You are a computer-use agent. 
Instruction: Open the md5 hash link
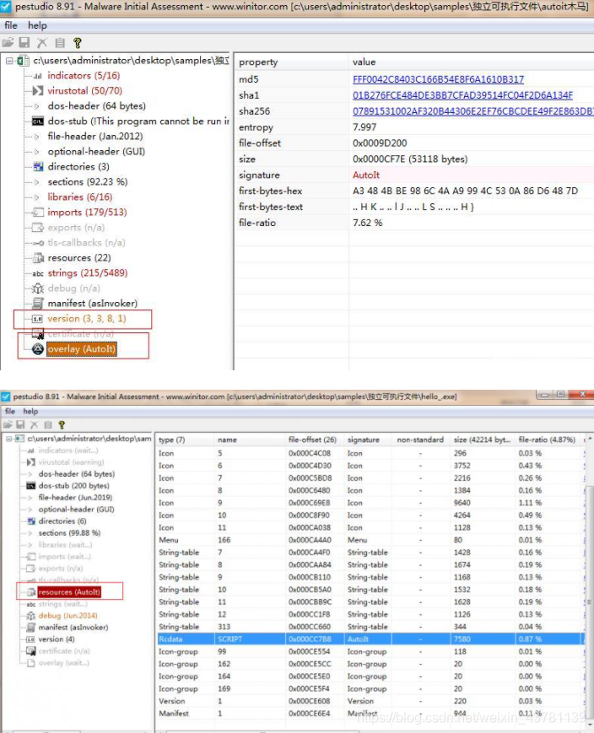pyautogui.click(x=438, y=79)
